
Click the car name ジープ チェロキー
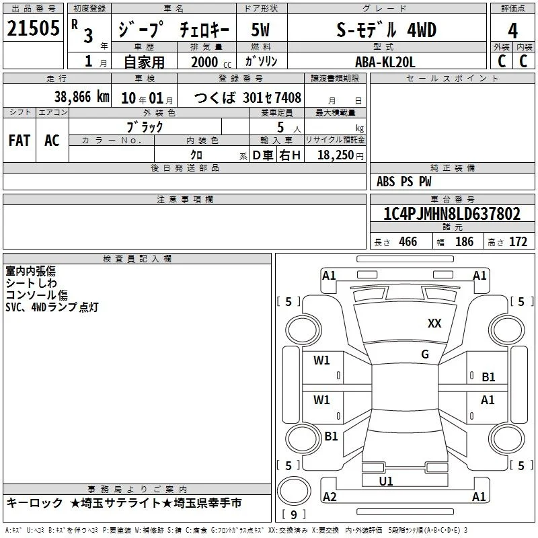(174, 30)
